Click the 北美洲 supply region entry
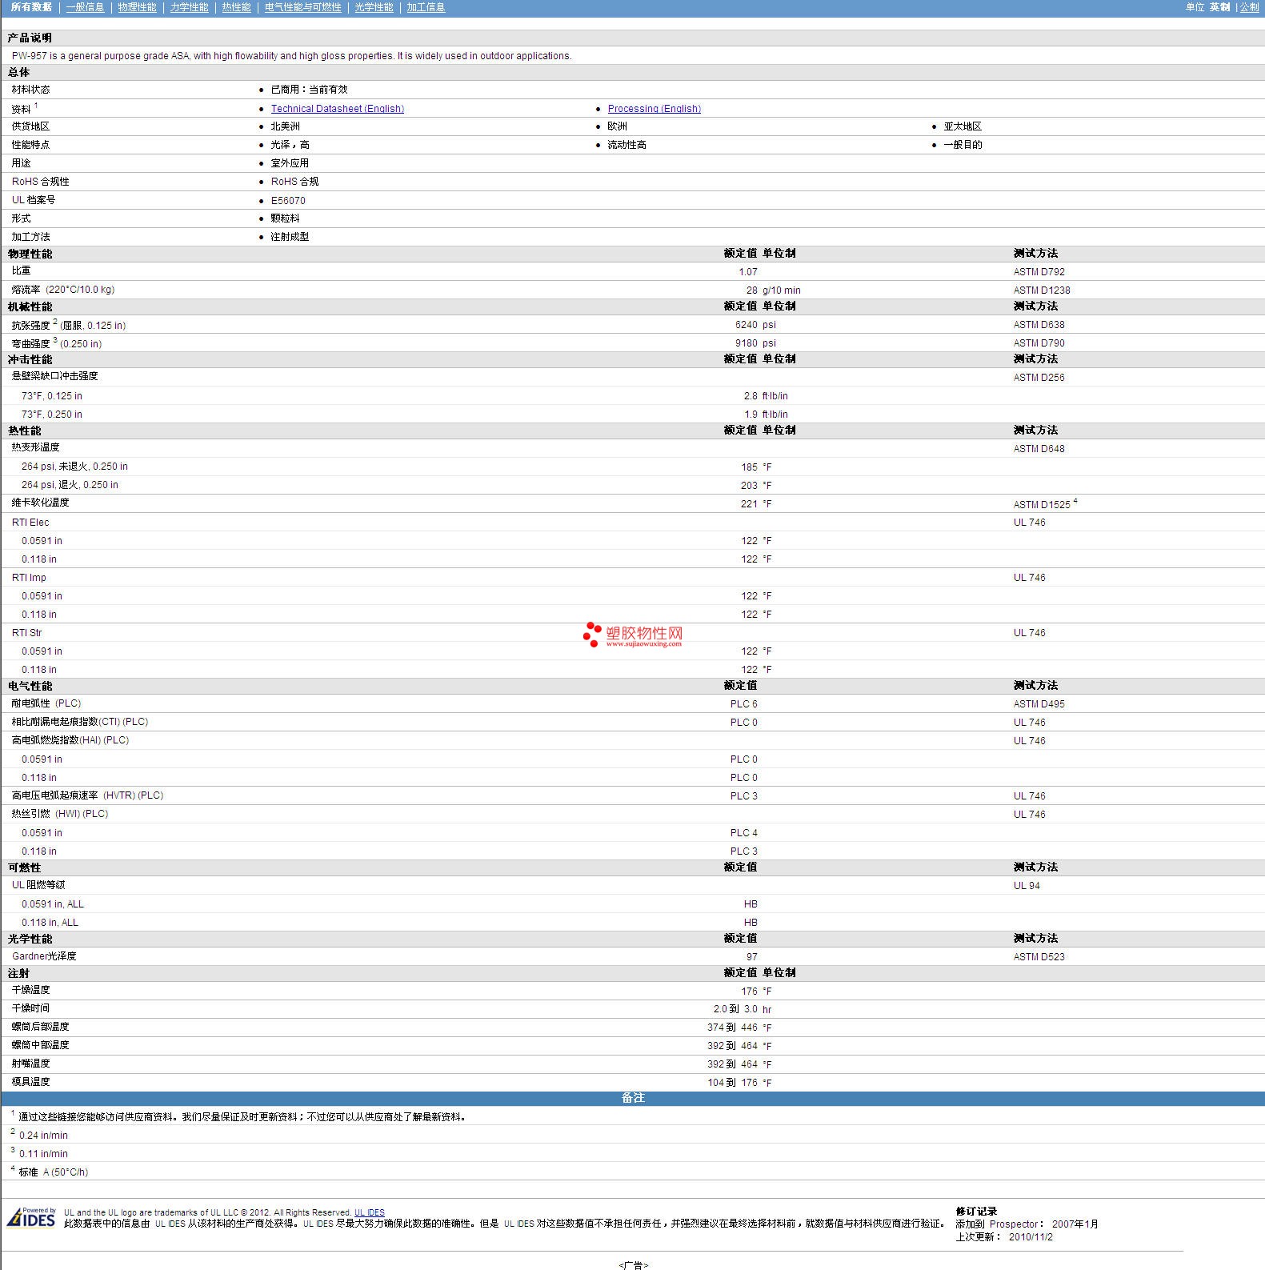Screen dimensions: 1265x1270 [285, 126]
